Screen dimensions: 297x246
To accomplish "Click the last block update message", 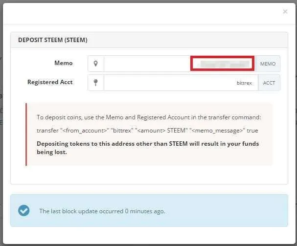I will coord(102,211).
